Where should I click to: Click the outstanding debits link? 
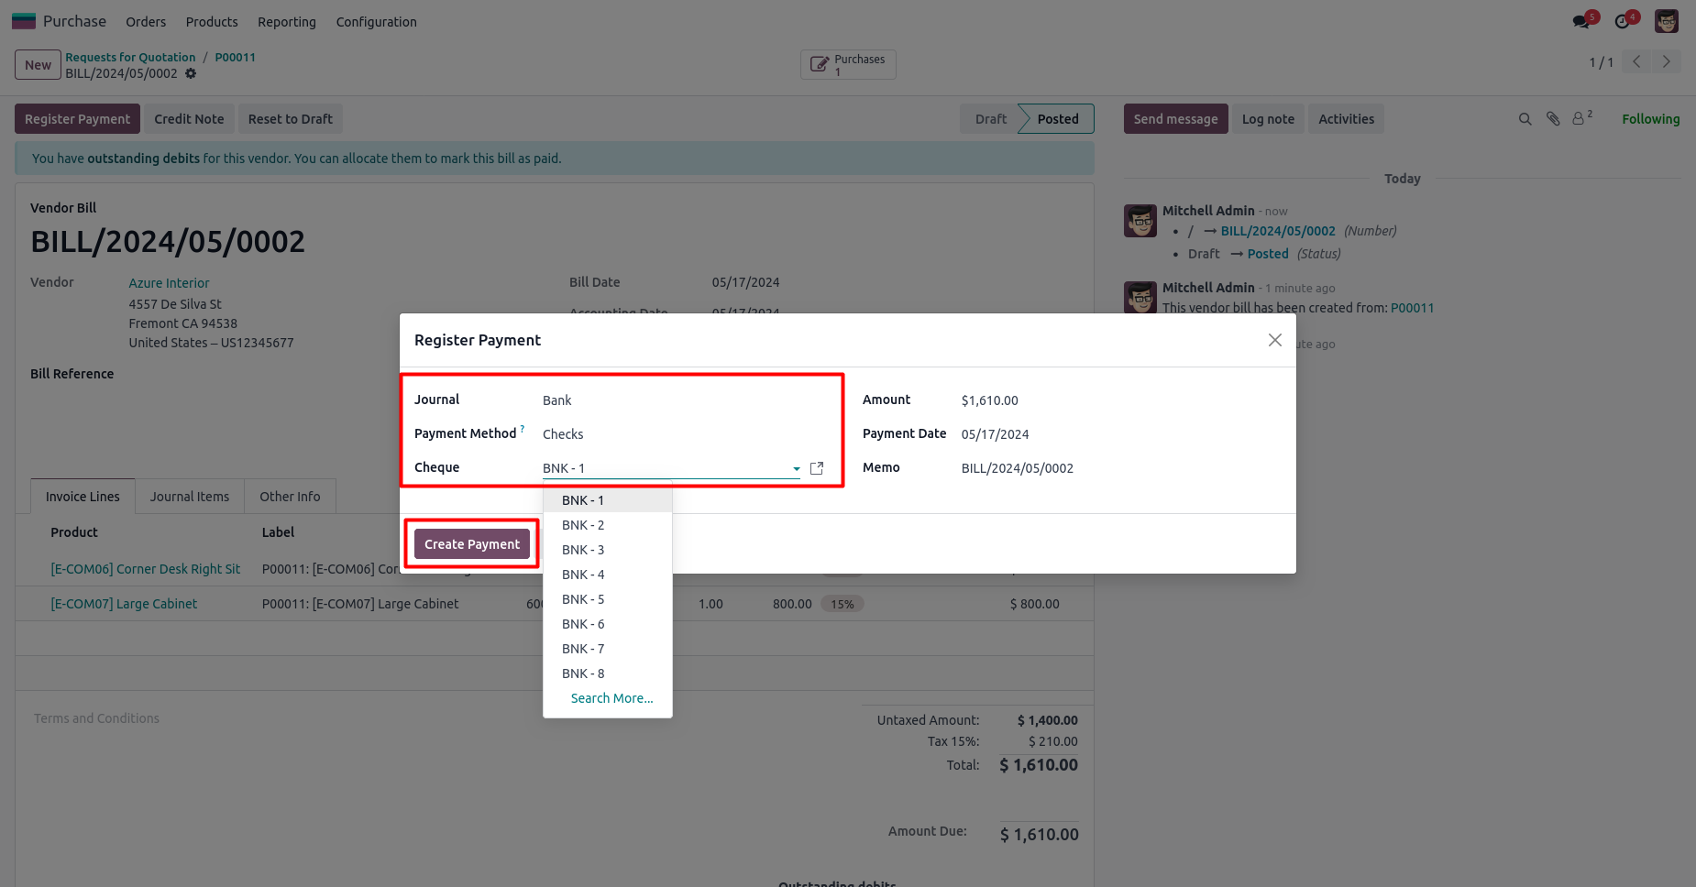click(143, 159)
